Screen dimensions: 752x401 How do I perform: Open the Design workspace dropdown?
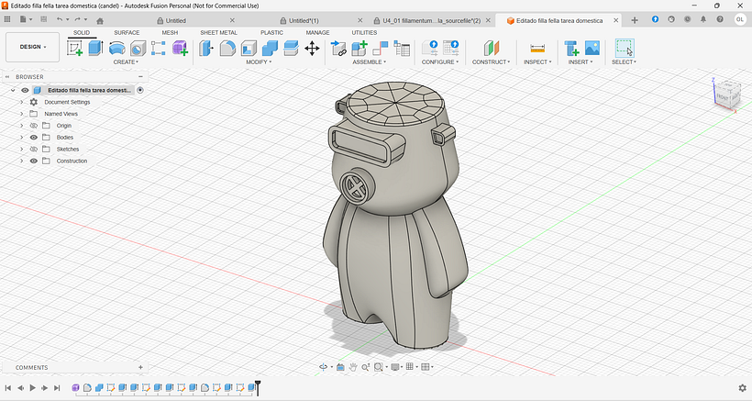pos(32,47)
